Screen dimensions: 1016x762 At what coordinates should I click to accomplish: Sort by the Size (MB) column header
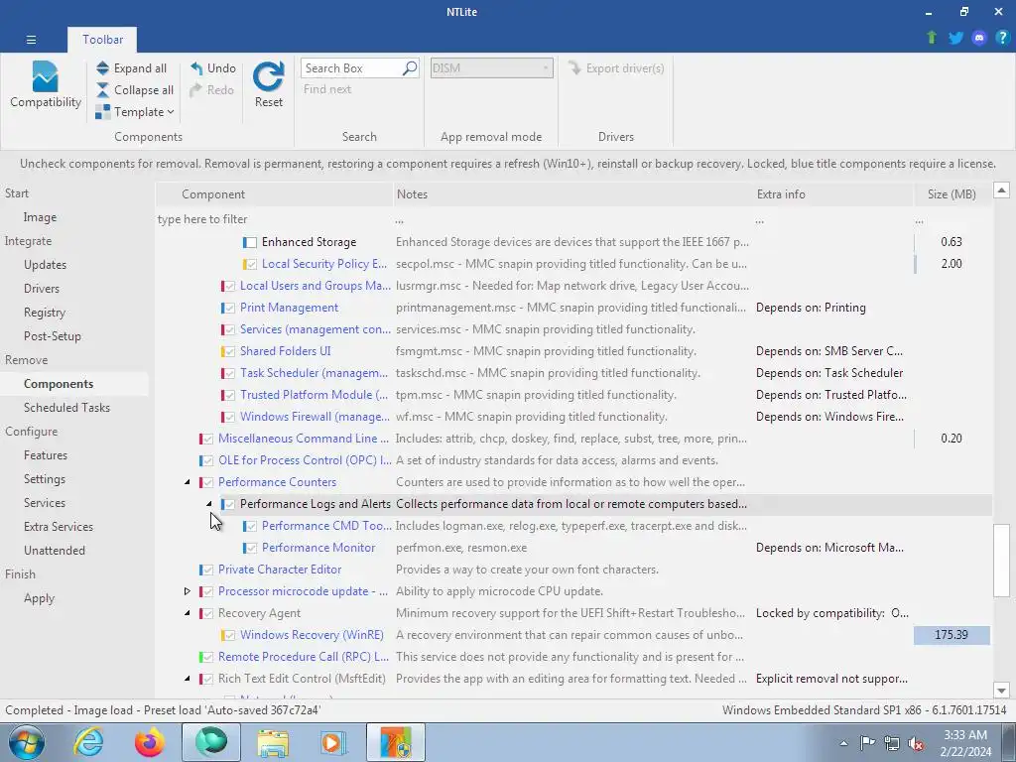tap(952, 194)
